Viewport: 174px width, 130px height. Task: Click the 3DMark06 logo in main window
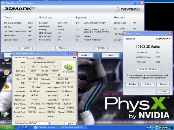[20, 9]
